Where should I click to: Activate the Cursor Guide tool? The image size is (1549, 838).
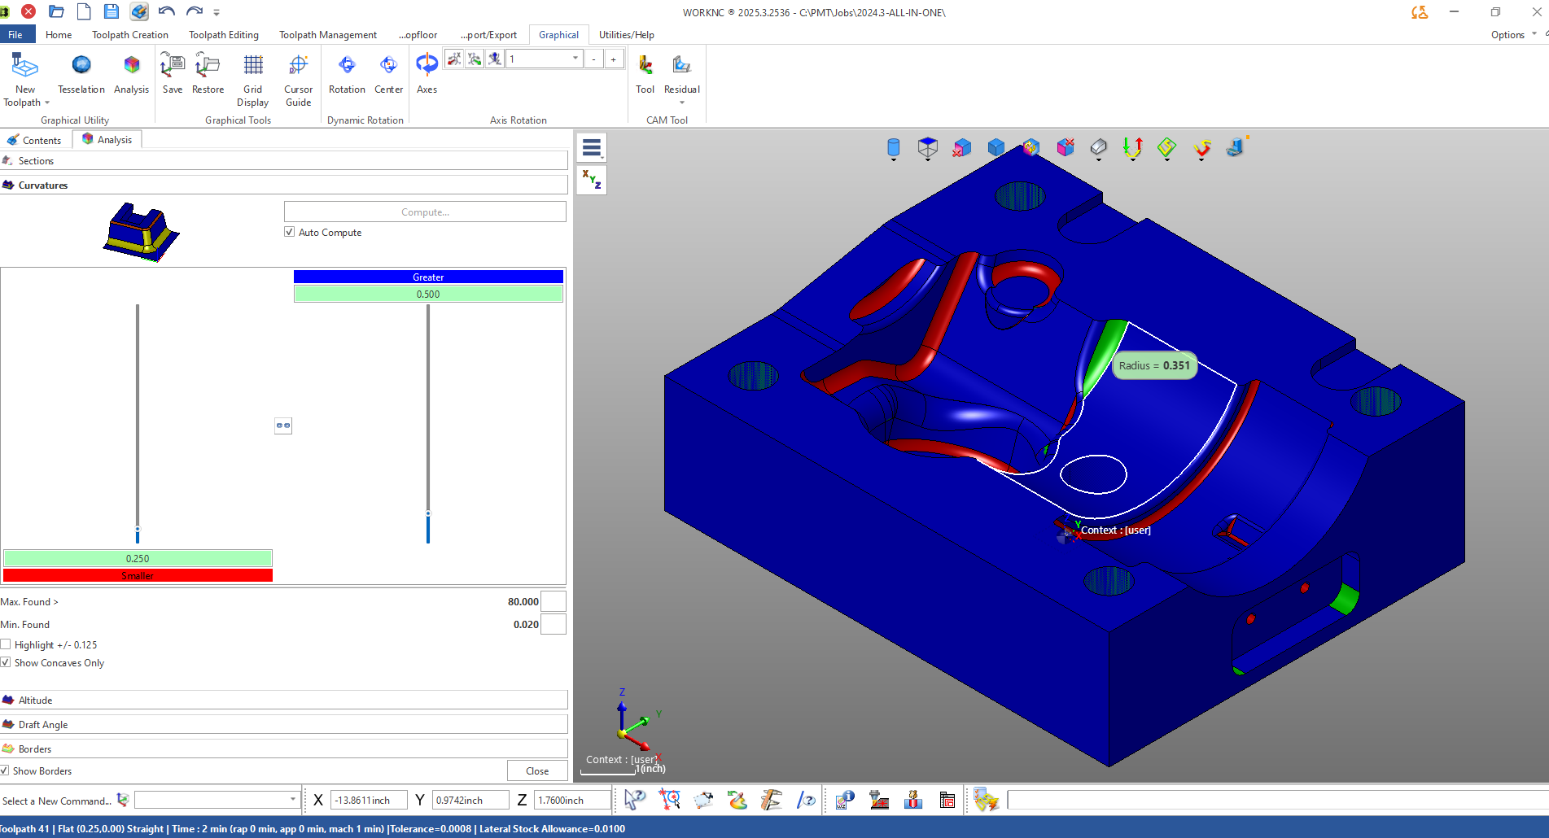pos(298,66)
